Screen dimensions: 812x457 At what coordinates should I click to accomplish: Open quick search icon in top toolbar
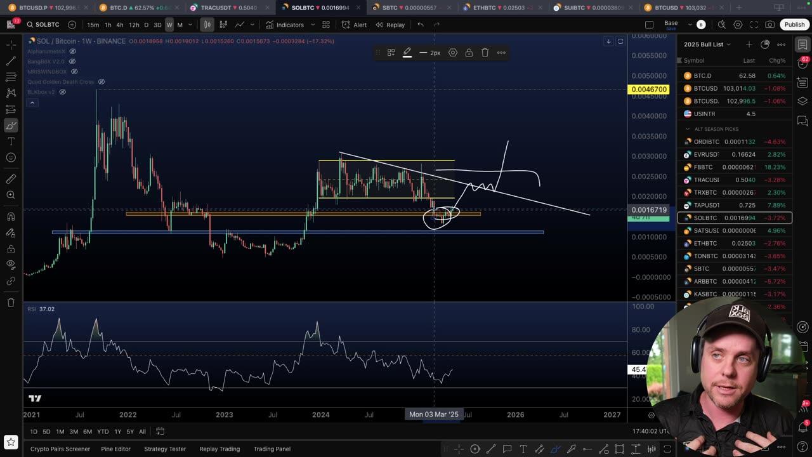coord(722,25)
